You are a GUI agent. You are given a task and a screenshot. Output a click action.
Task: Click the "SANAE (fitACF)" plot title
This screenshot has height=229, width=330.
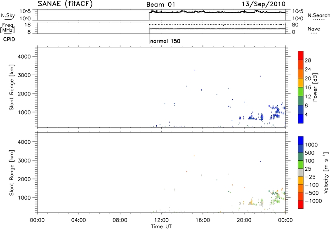click(65, 4)
